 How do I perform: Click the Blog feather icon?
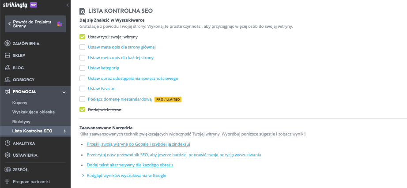[8, 68]
